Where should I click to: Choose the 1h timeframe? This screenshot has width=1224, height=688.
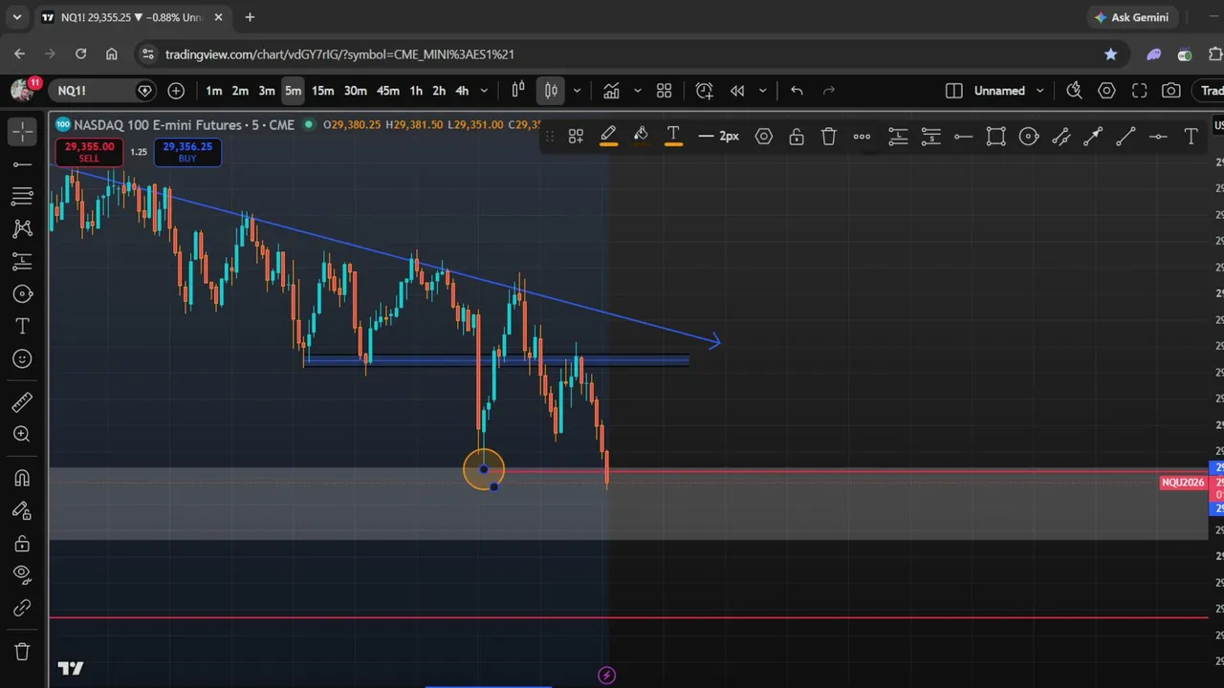tap(416, 91)
